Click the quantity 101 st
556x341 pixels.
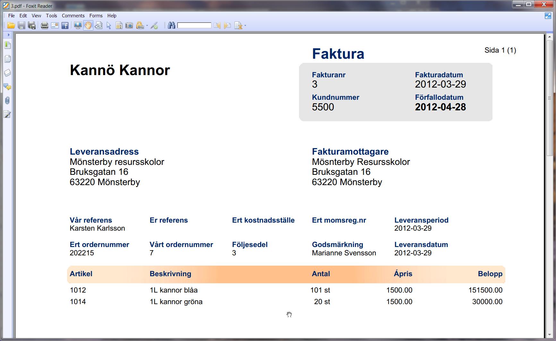pyautogui.click(x=320, y=290)
